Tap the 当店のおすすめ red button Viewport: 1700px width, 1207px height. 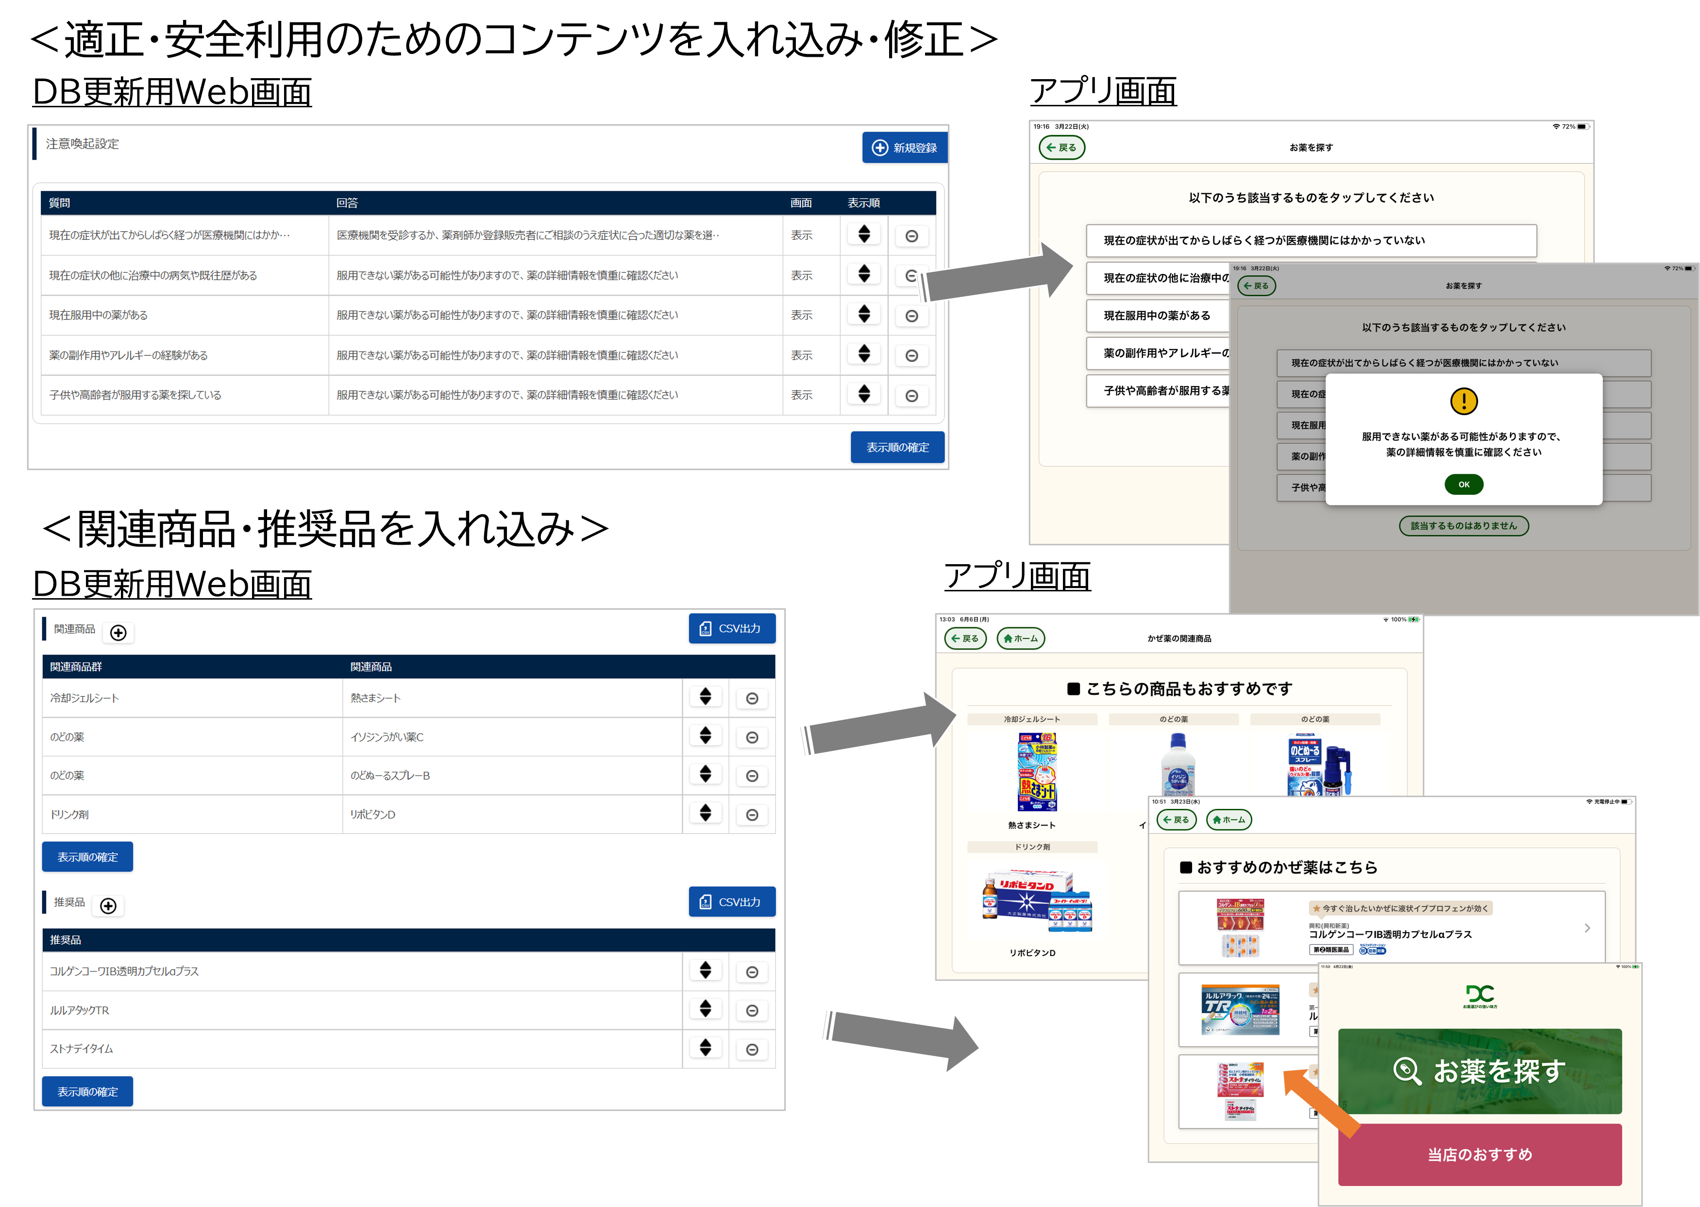point(1480,1154)
